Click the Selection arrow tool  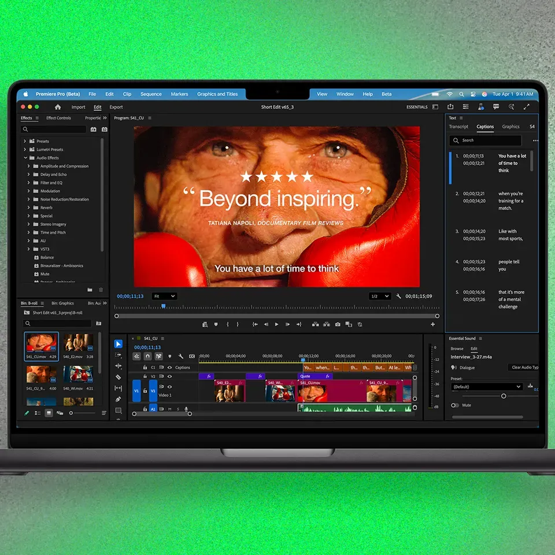click(x=119, y=344)
